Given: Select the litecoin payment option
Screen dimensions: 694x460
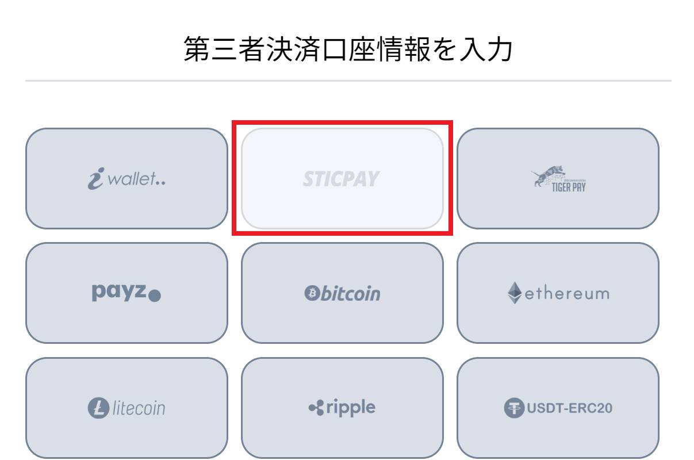Looking at the screenshot, I should point(126,408).
